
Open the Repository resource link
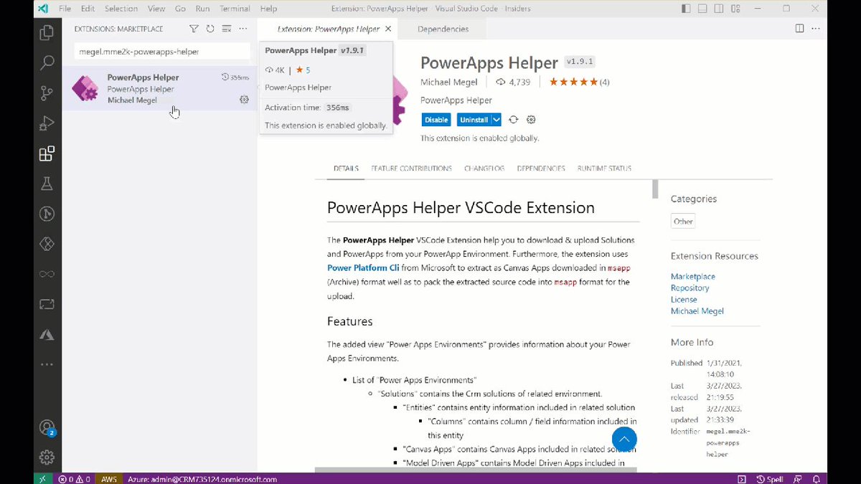[690, 288]
